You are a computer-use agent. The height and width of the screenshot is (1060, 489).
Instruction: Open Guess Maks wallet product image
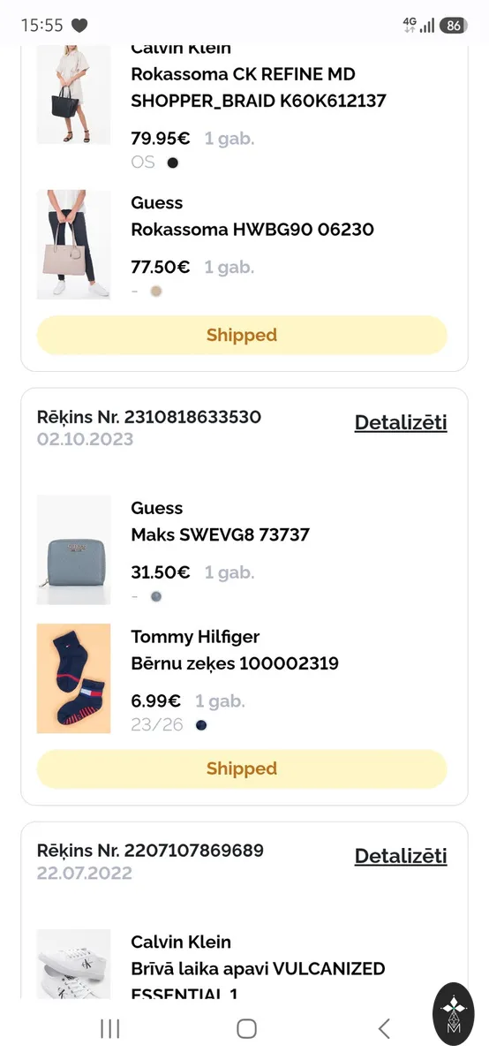point(74,549)
